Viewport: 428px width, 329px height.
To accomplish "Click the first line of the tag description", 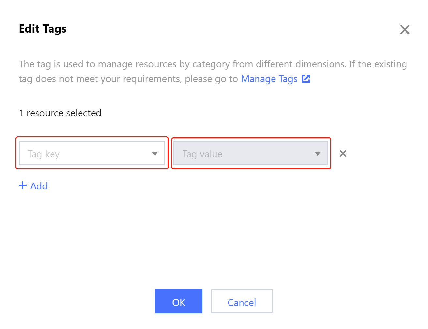I will (x=213, y=64).
